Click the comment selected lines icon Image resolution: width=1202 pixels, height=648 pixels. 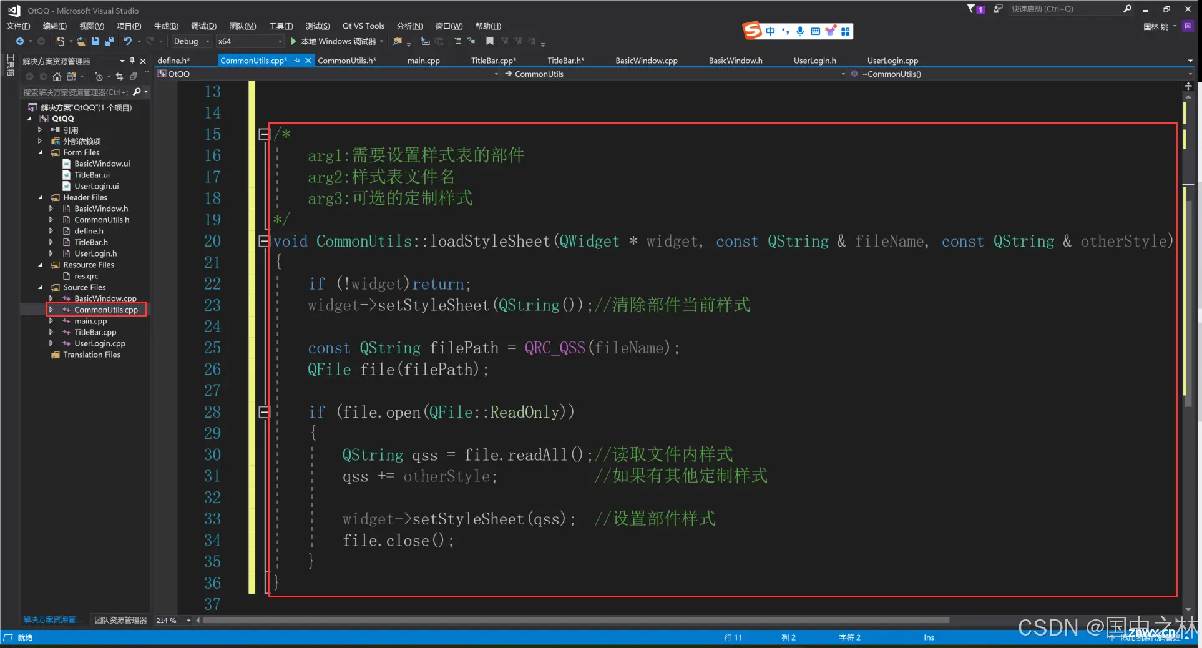[x=457, y=41]
